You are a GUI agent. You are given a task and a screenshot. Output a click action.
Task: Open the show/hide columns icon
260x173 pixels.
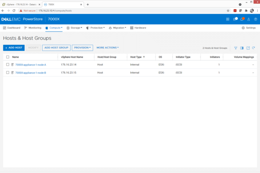242,48
